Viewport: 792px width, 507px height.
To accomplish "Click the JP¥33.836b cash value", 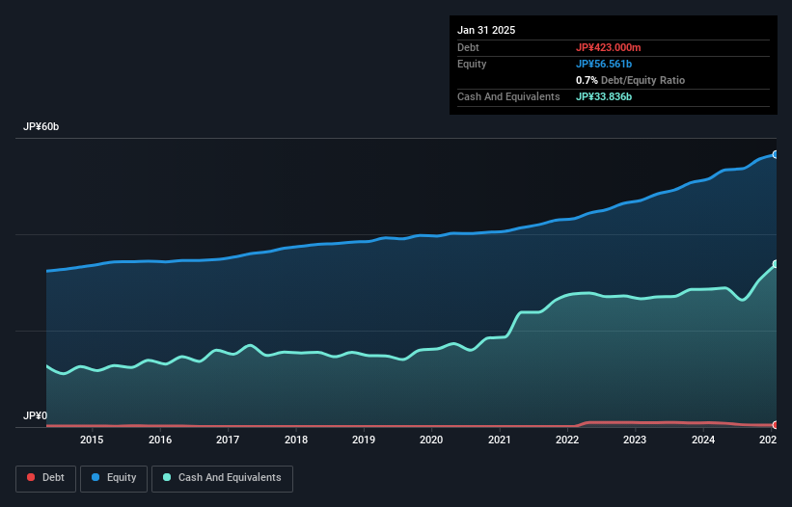I will coord(604,96).
